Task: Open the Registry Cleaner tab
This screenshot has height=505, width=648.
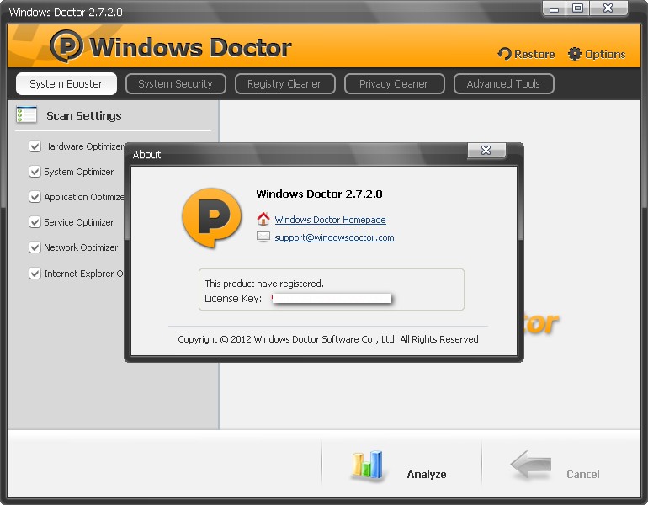Action: (x=284, y=84)
